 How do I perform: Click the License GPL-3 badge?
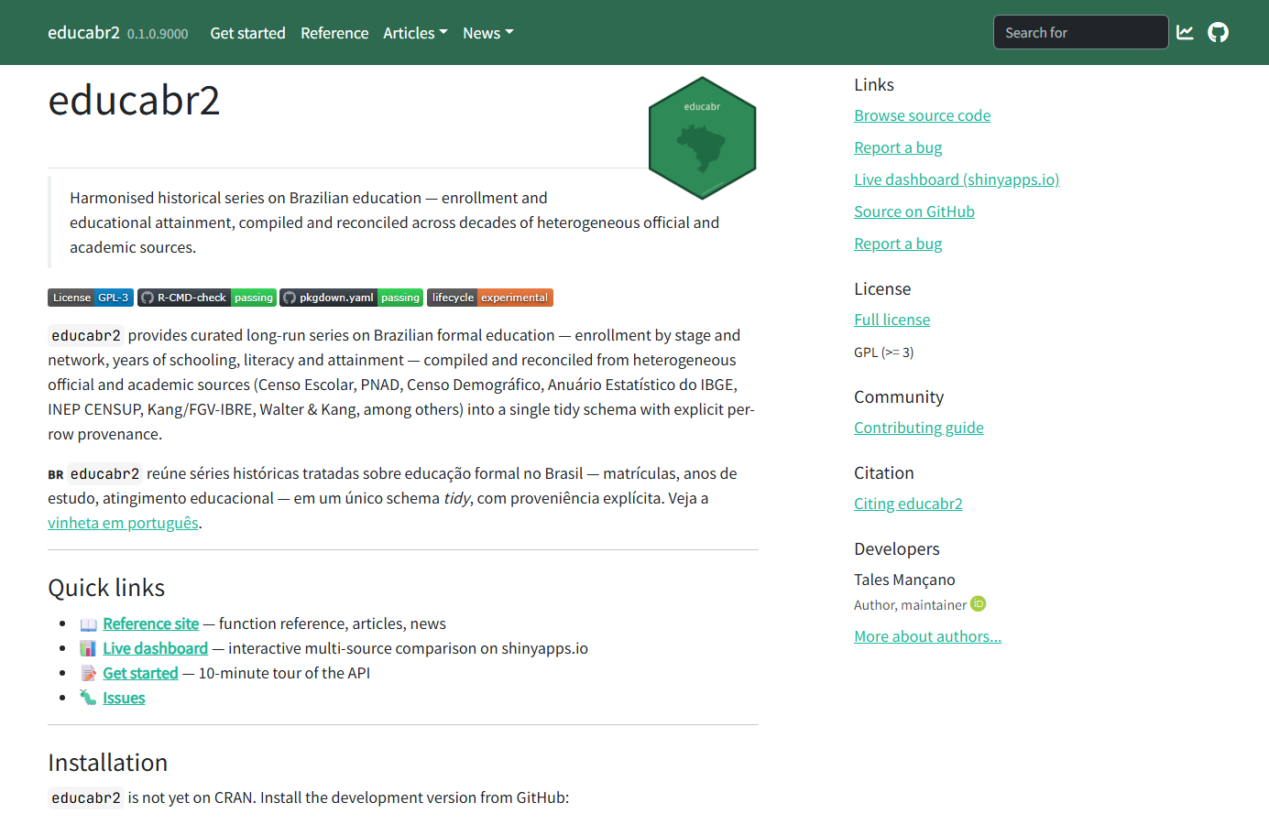click(x=91, y=298)
